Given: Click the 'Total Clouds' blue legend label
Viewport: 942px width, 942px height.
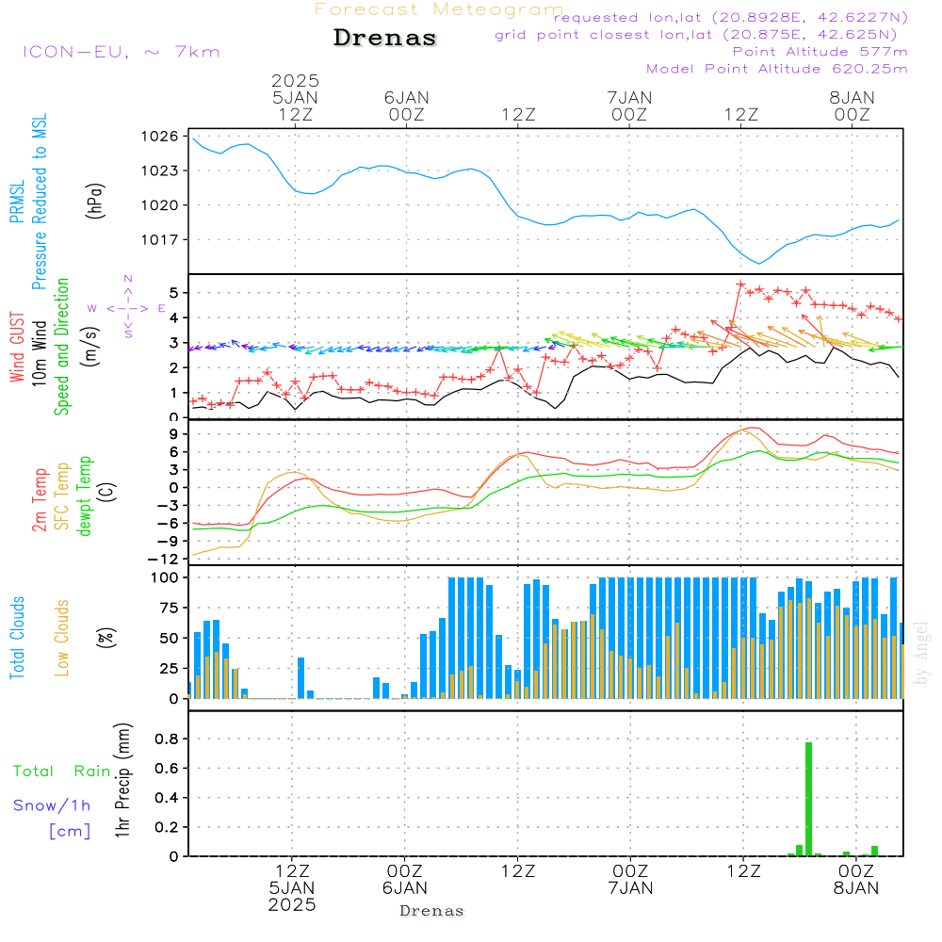Looking at the screenshot, I should (x=17, y=638).
